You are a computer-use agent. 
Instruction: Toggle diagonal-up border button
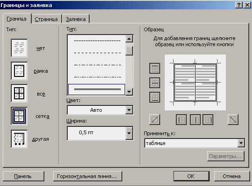154,119
